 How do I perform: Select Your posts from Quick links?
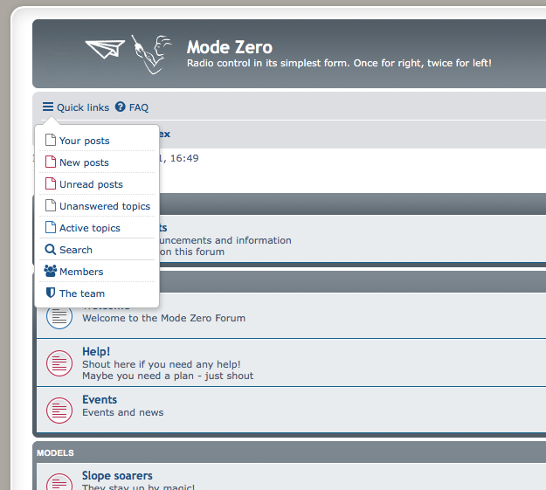tap(84, 141)
